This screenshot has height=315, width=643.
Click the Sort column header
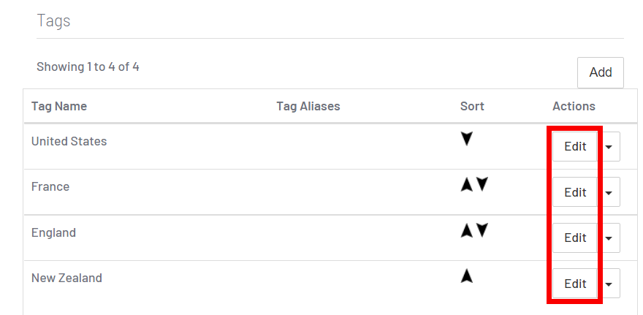coord(472,106)
